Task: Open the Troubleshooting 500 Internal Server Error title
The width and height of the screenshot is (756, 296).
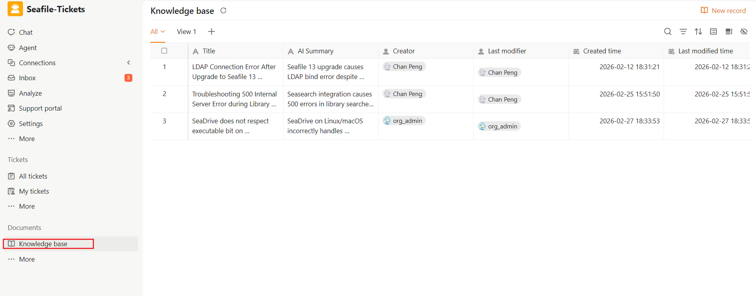Action: (234, 99)
